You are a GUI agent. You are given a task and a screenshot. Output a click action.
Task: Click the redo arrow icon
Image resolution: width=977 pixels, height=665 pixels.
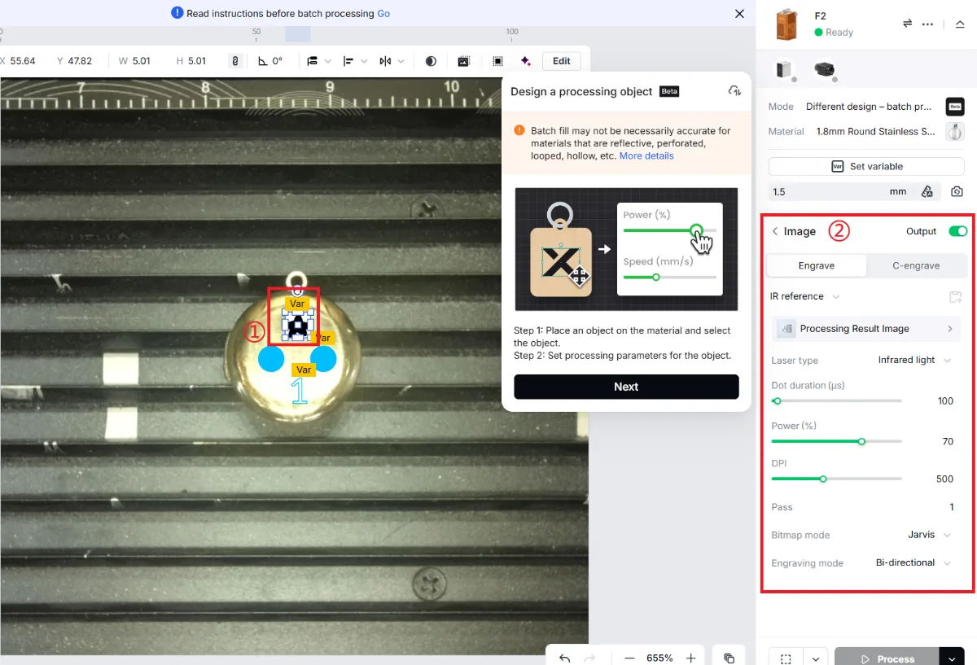click(x=590, y=658)
